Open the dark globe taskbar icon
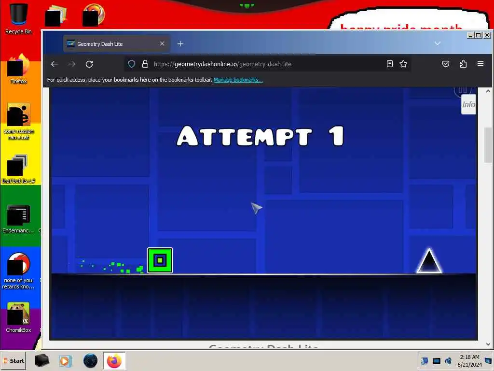494x371 pixels. coord(90,361)
